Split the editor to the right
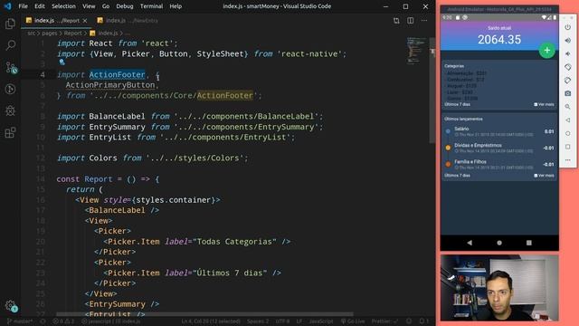 410,21
